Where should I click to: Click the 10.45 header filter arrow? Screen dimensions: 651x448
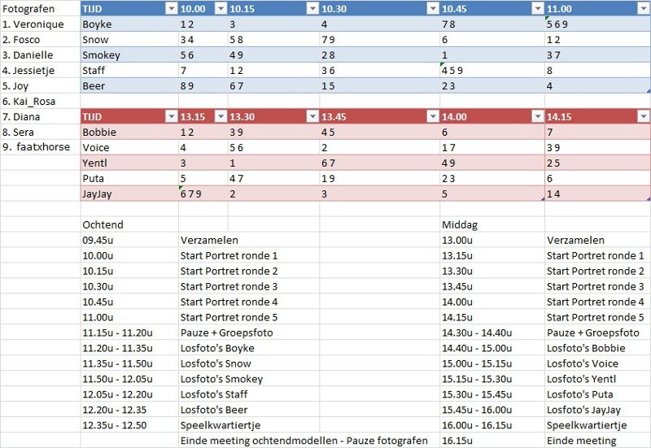pos(538,9)
